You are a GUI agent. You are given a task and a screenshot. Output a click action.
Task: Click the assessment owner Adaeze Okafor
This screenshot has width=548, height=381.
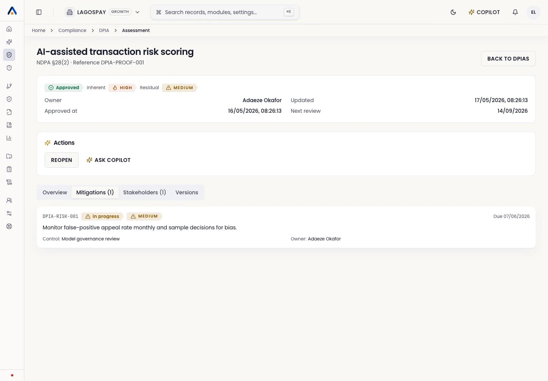262,100
